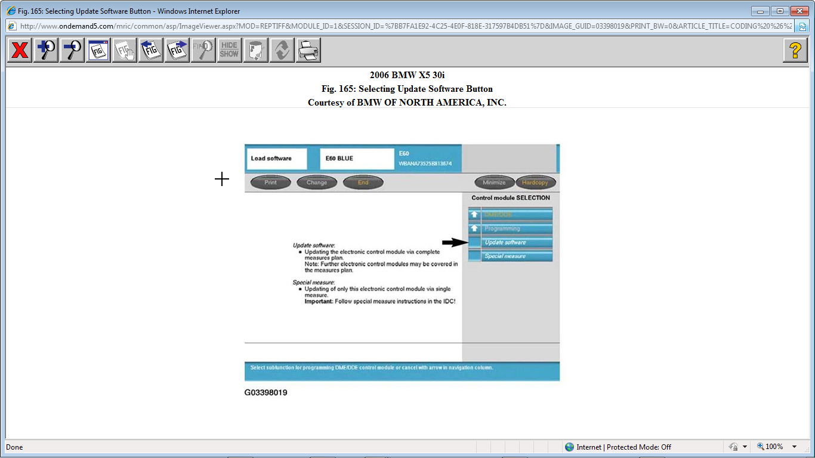Maximize the Internet Explorer window
Image resolution: width=815 pixels, height=458 pixels.
[779, 11]
